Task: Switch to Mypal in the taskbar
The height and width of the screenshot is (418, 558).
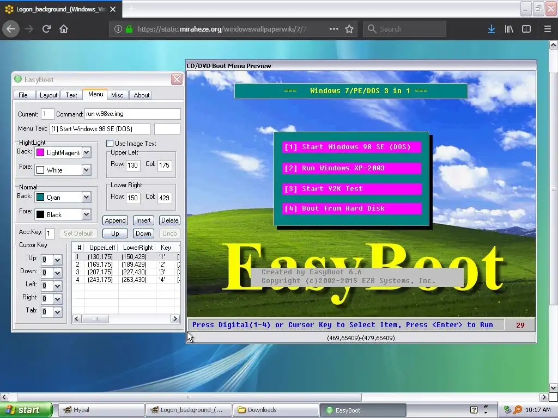Action: coord(101,410)
